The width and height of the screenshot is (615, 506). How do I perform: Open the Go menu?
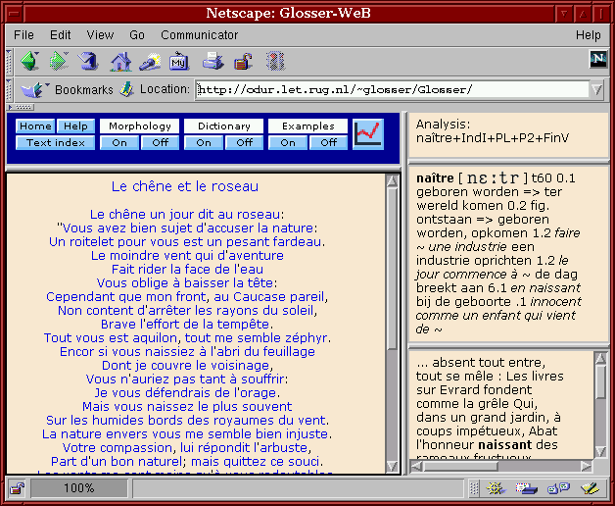click(x=137, y=35)
